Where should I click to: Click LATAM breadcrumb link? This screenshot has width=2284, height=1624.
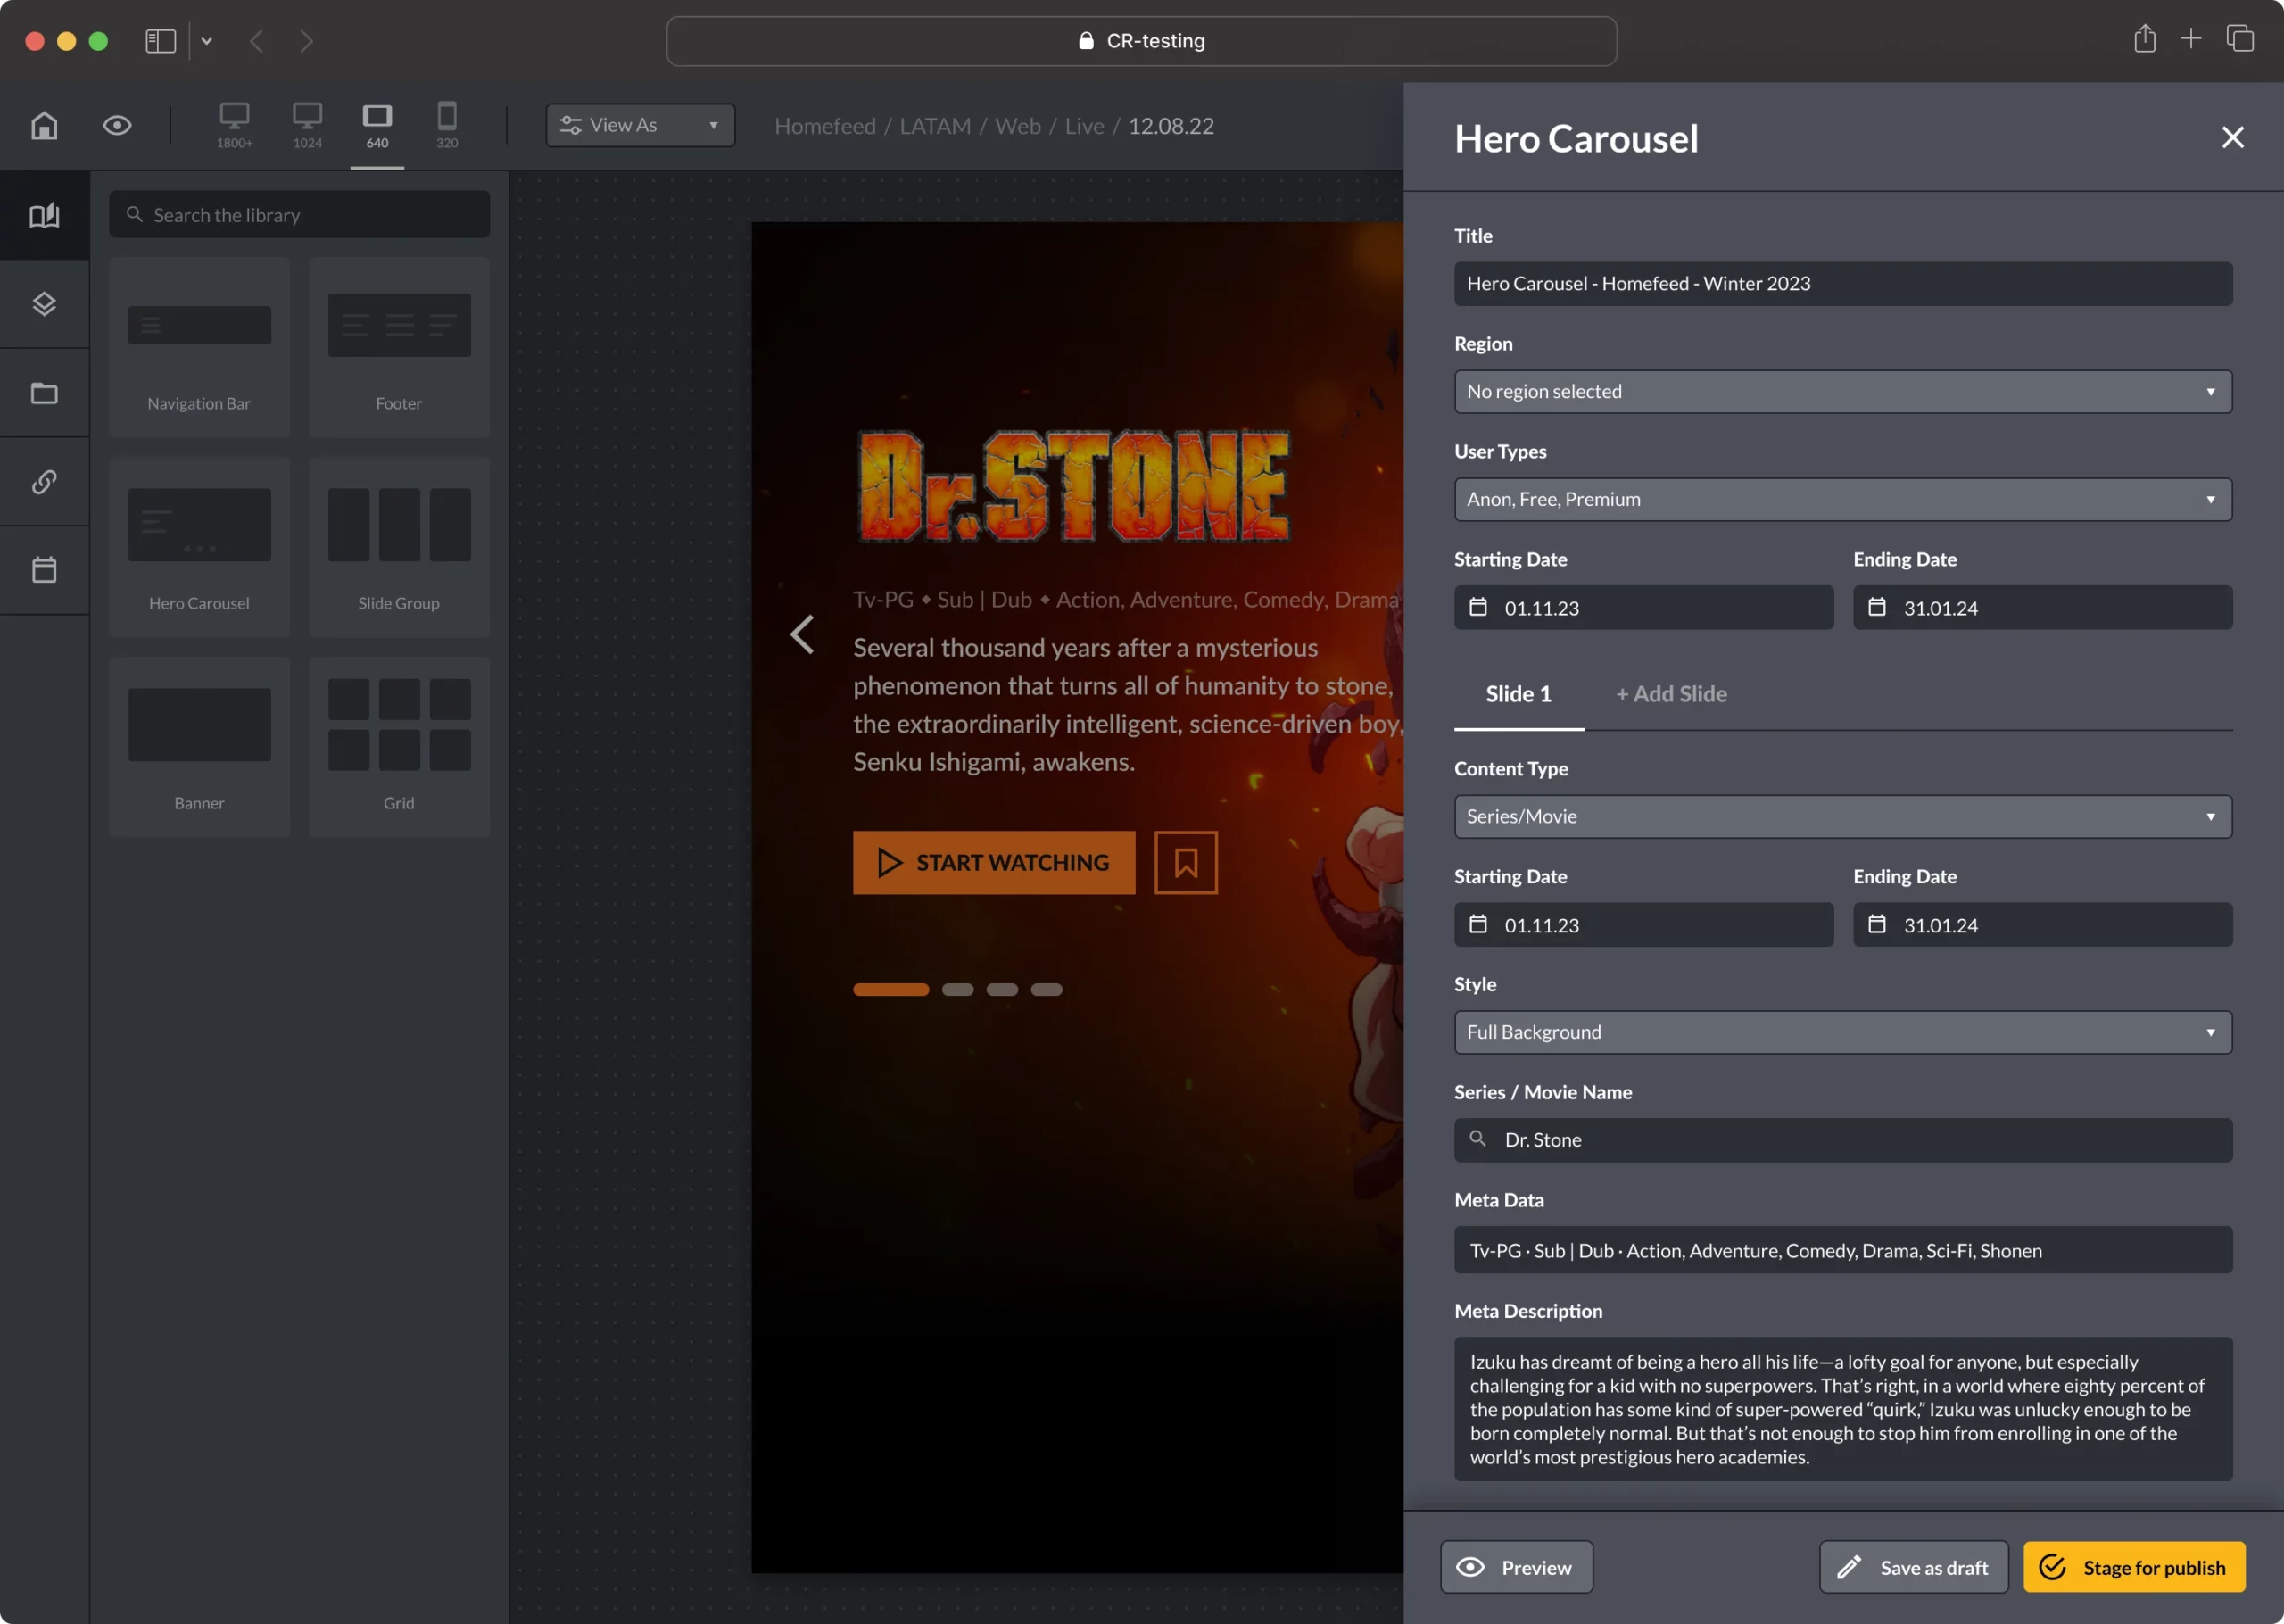(x=935, y=126)
